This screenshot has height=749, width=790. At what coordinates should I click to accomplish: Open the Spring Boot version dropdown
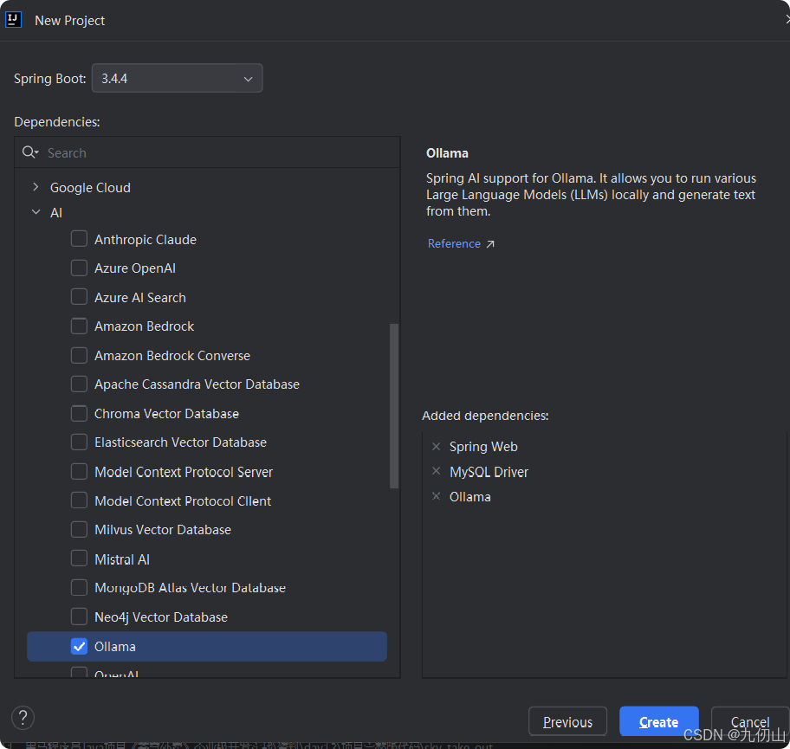[177, 78]
